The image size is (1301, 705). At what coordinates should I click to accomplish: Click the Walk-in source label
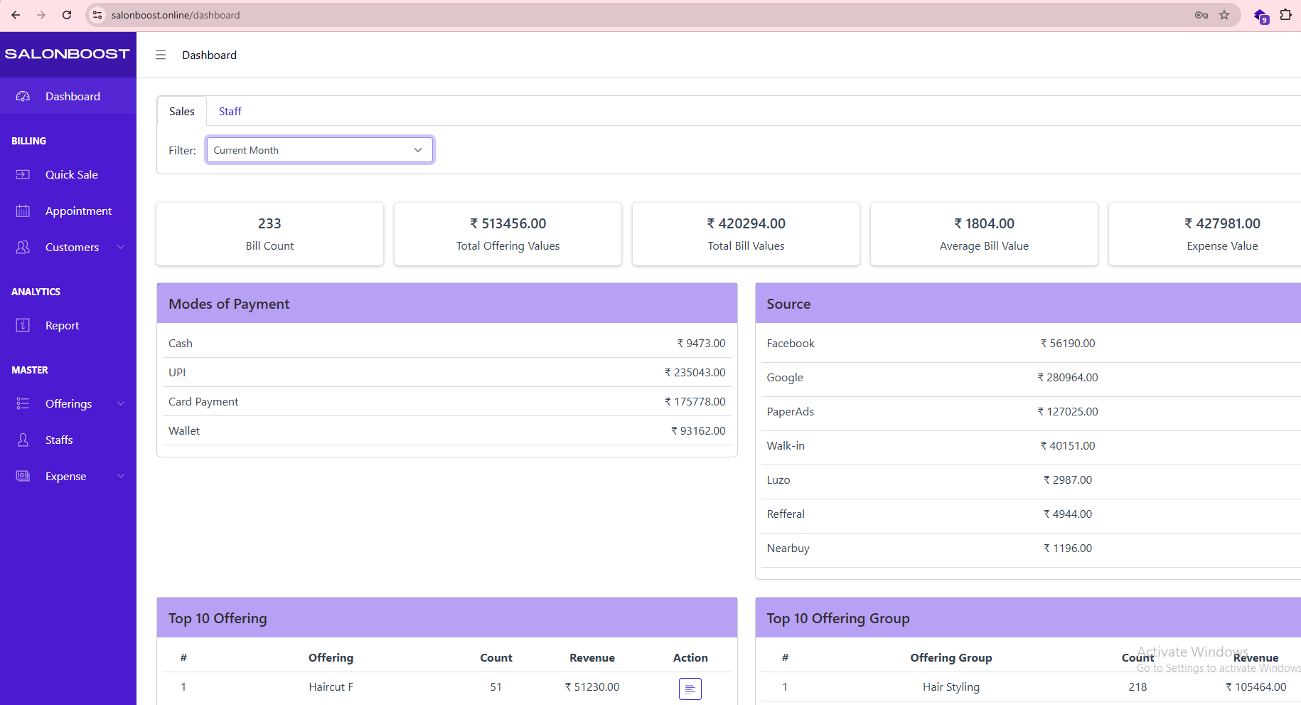point(786,445)
